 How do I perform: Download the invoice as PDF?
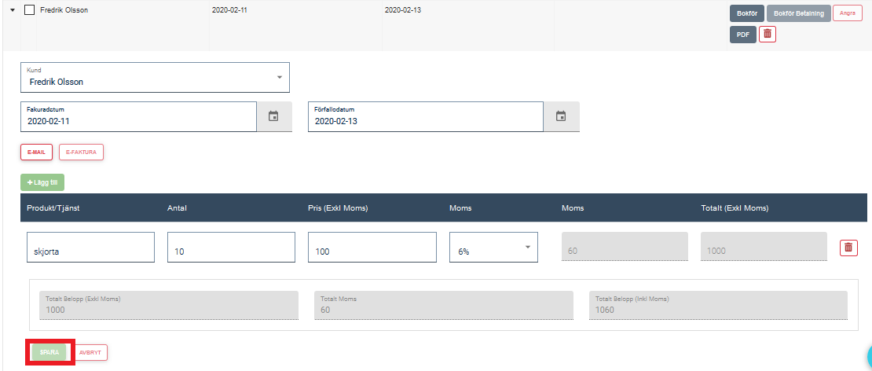point(742,35)
